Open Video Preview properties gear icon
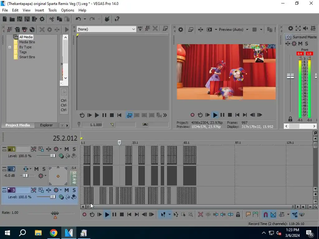This screenshot has height=239, width=319. point(181,30)
